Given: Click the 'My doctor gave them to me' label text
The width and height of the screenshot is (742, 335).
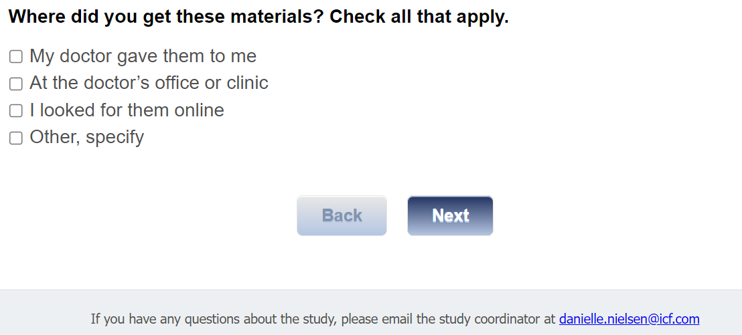Looking at the screenshot, I should pyautogui.click(x=143, y=56).
